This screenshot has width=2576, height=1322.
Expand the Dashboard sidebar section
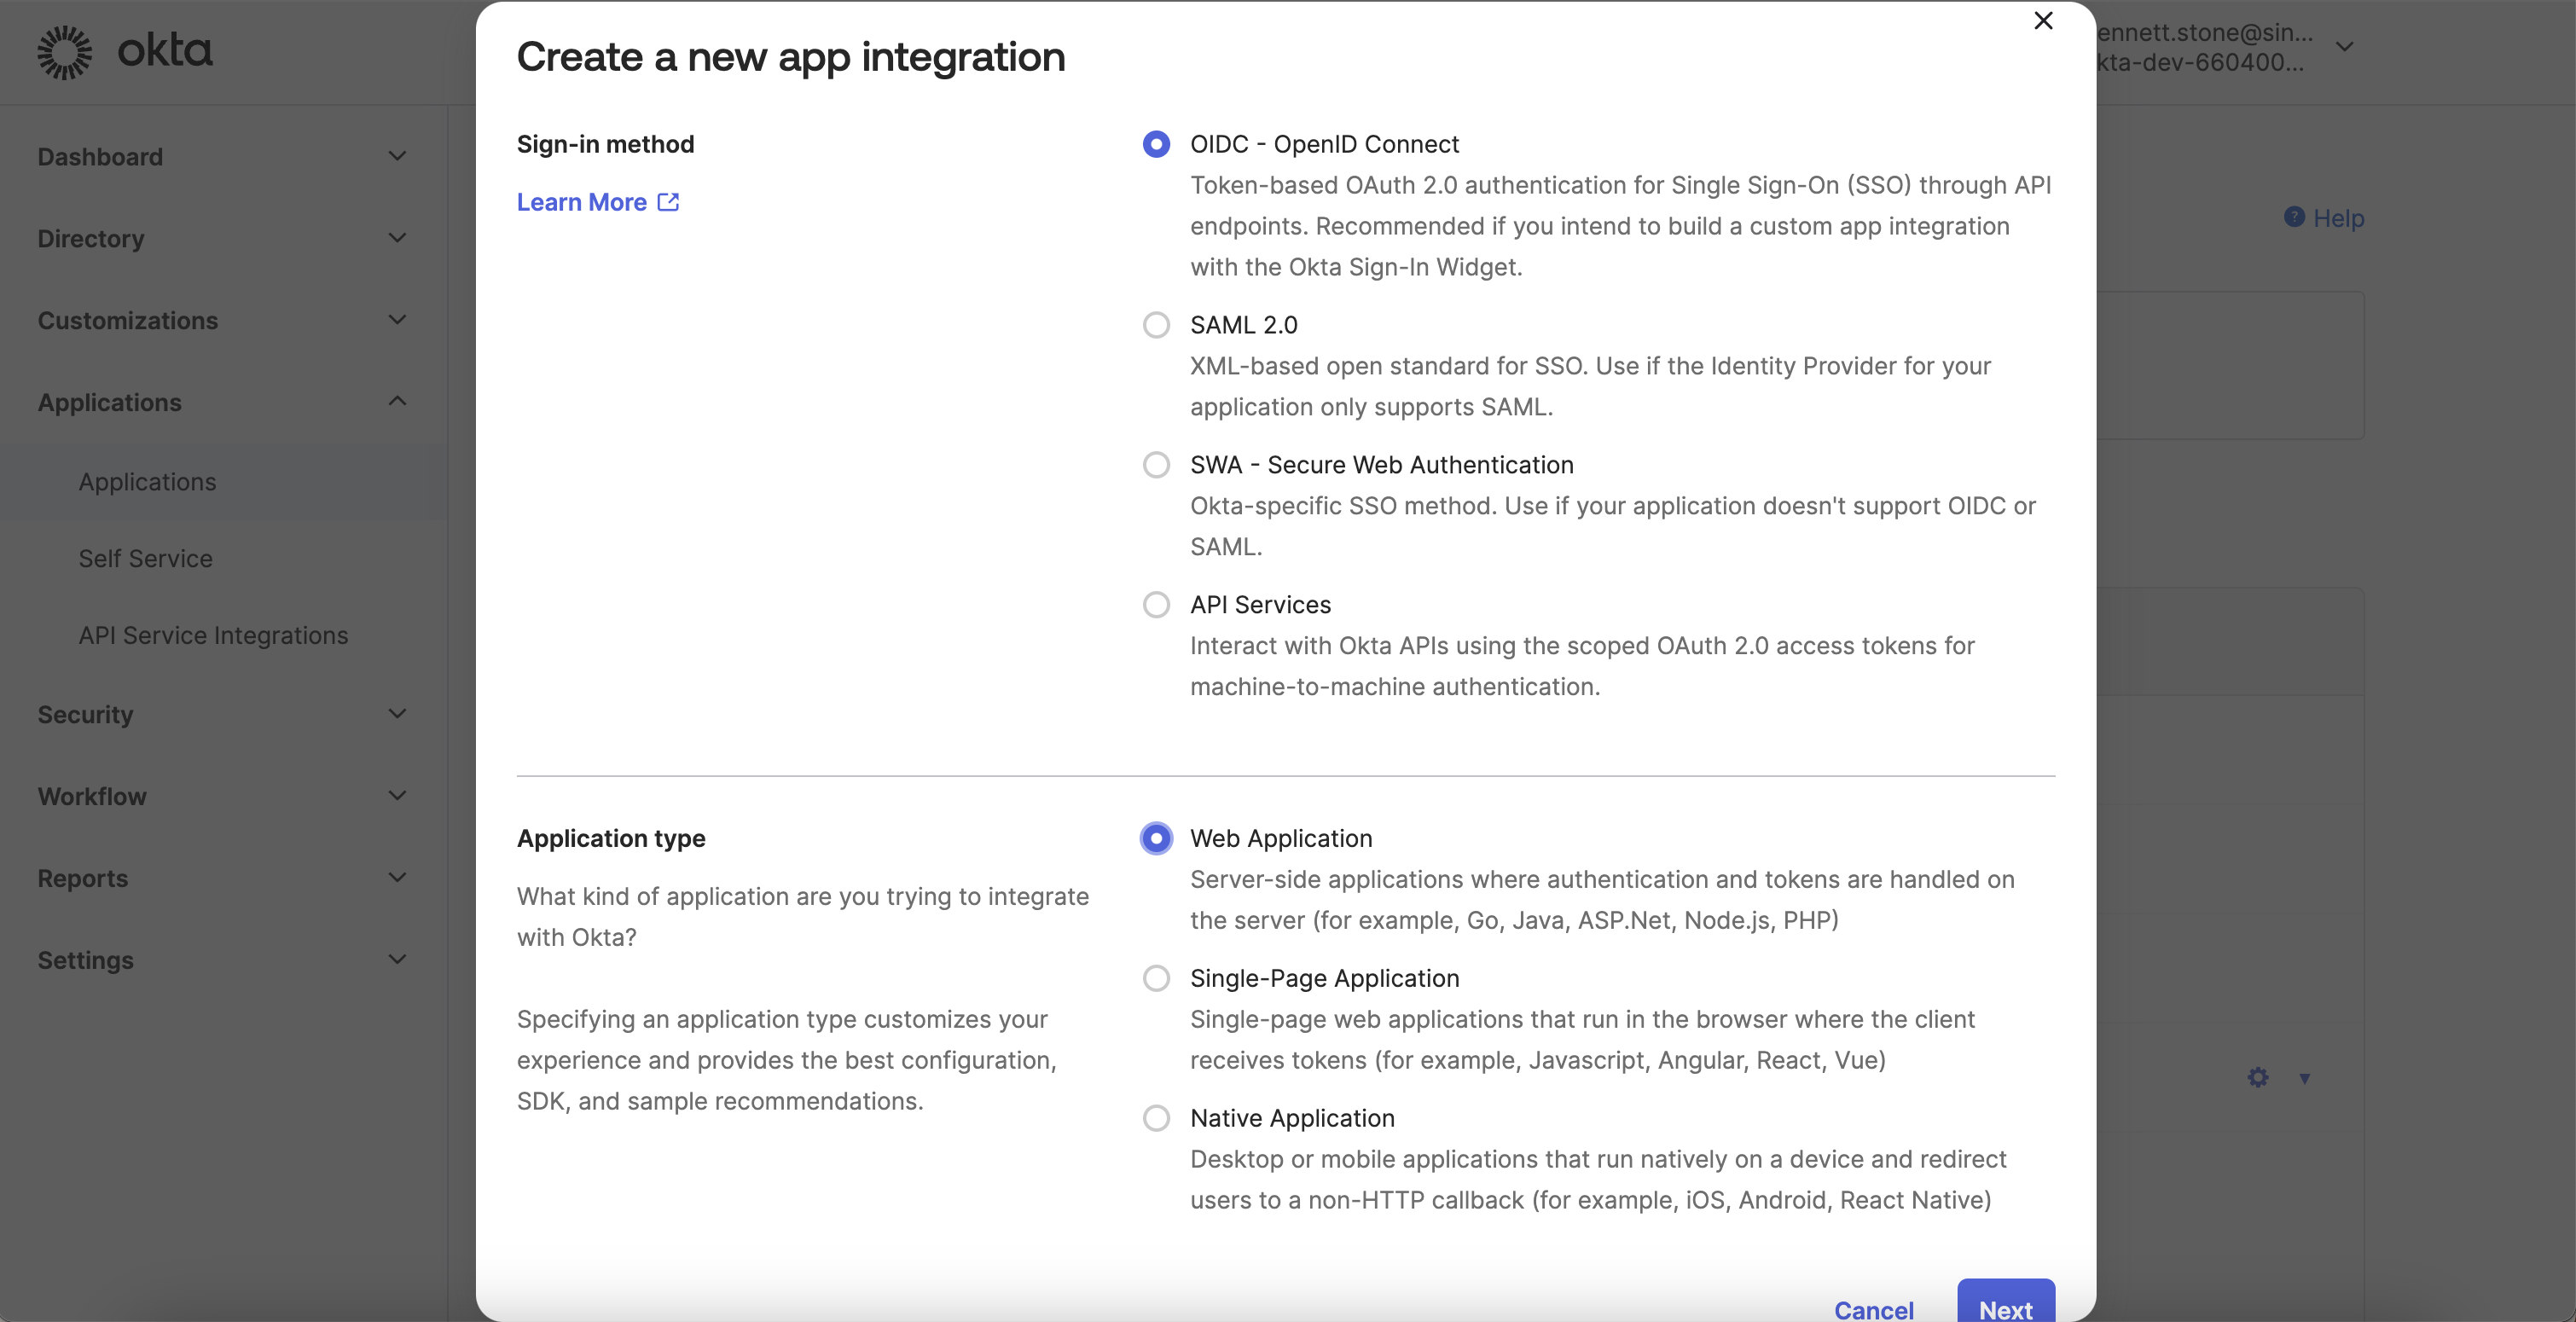397,156
